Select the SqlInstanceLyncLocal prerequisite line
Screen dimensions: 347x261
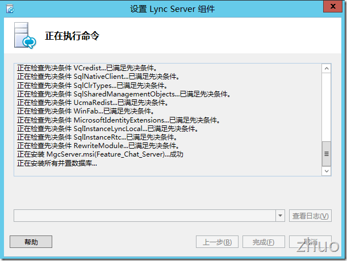tap(107, 129)
